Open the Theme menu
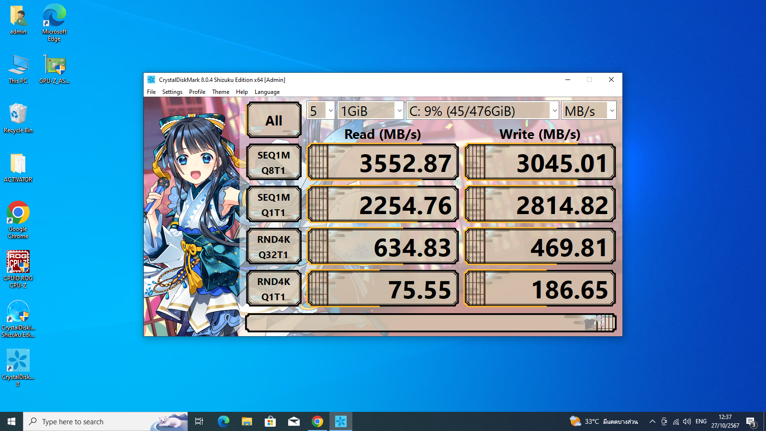766x431 pixels. click(221, 92)
